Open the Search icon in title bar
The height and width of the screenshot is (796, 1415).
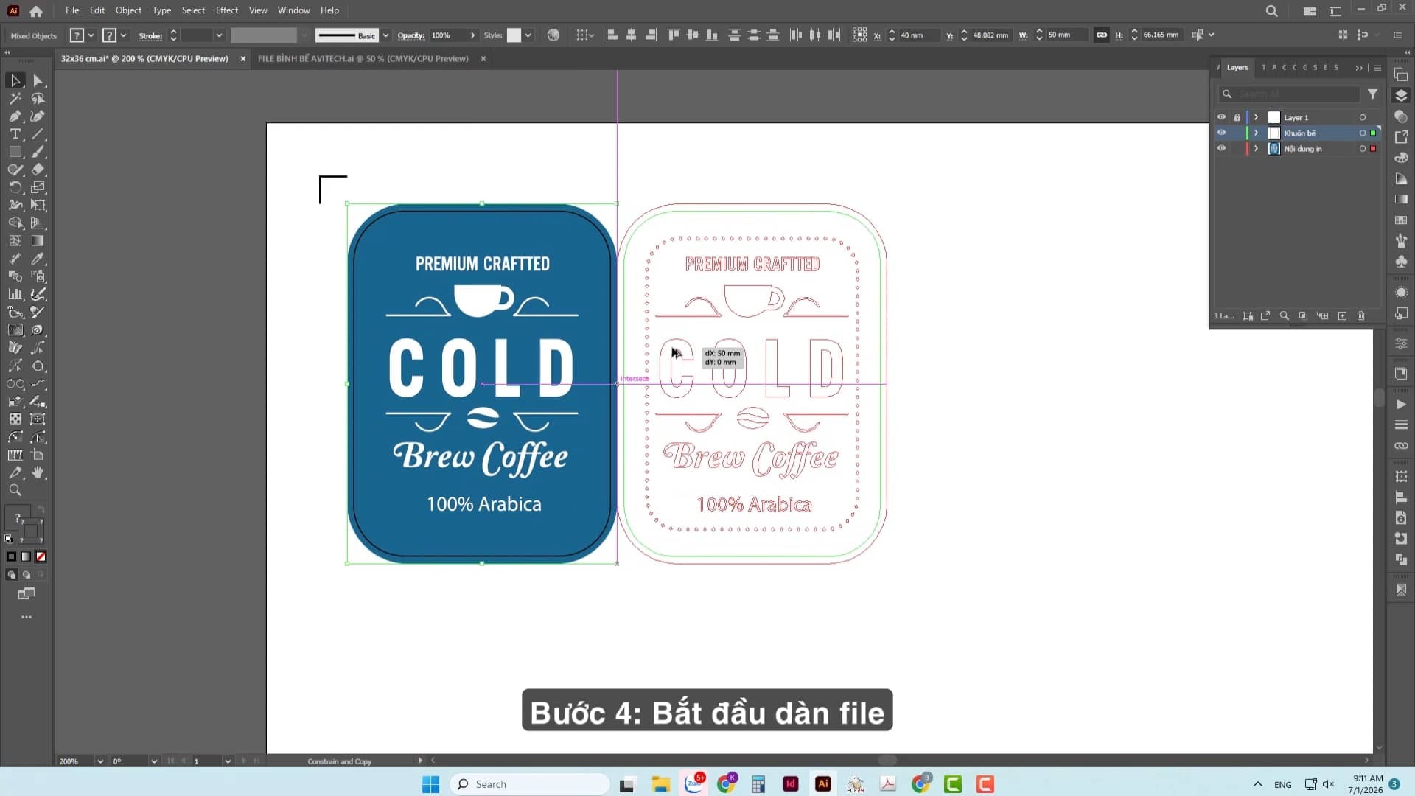pos(1272,11)
